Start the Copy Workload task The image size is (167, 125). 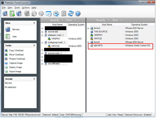click(16, 51)
